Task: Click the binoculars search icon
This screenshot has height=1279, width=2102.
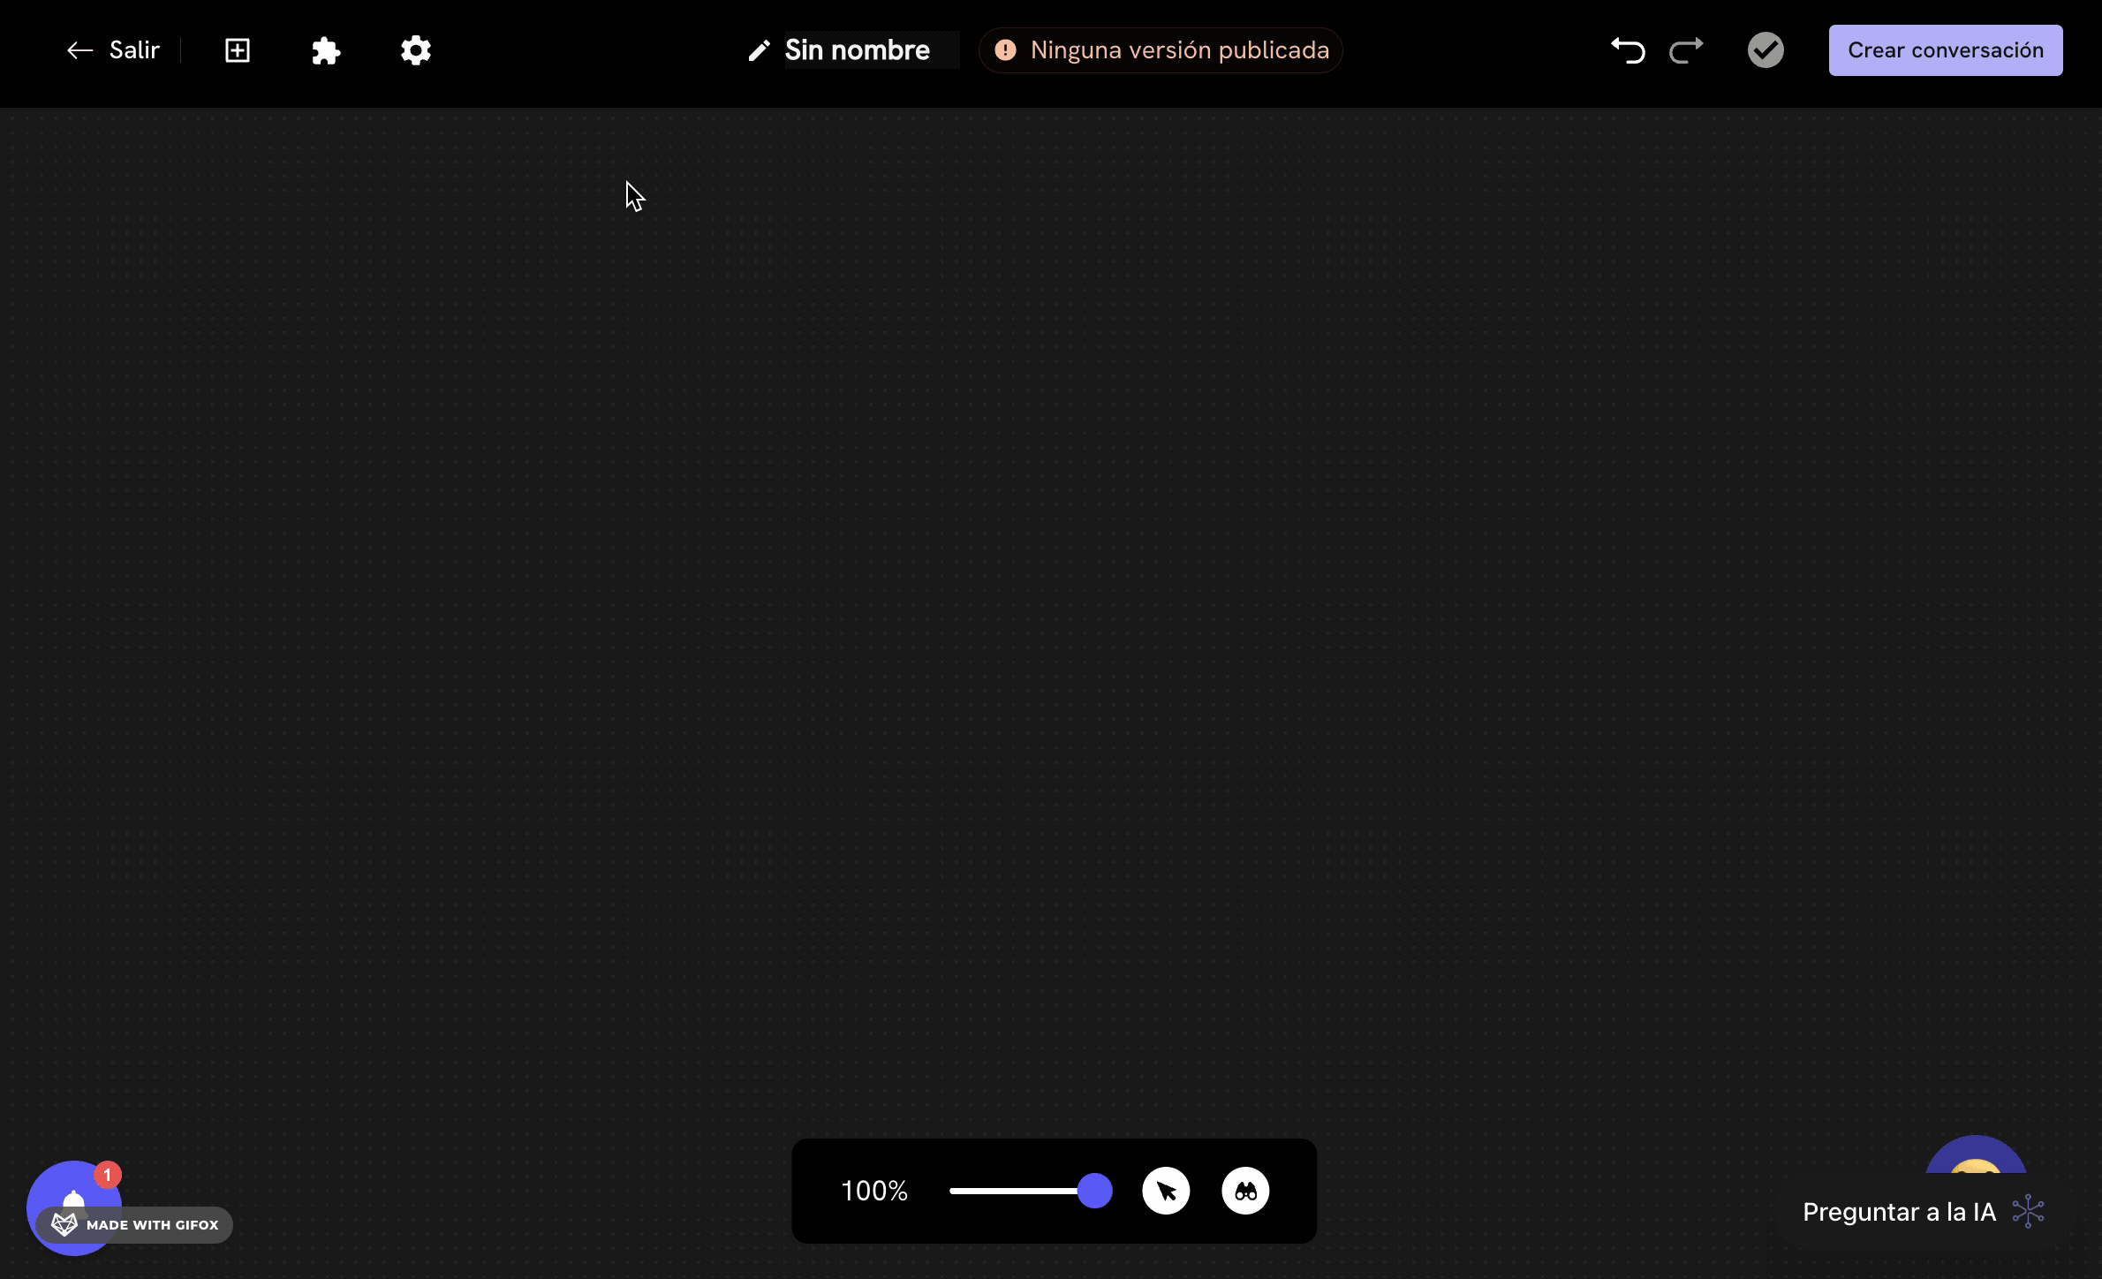Action: pyautogui.click(x=1245, y=1191)
